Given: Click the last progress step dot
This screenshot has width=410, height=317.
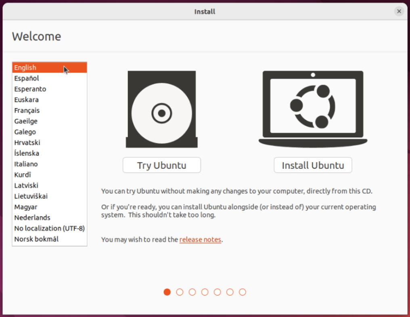Looking at the screenshot, I should pyautogui.click(x=243, y=292).
